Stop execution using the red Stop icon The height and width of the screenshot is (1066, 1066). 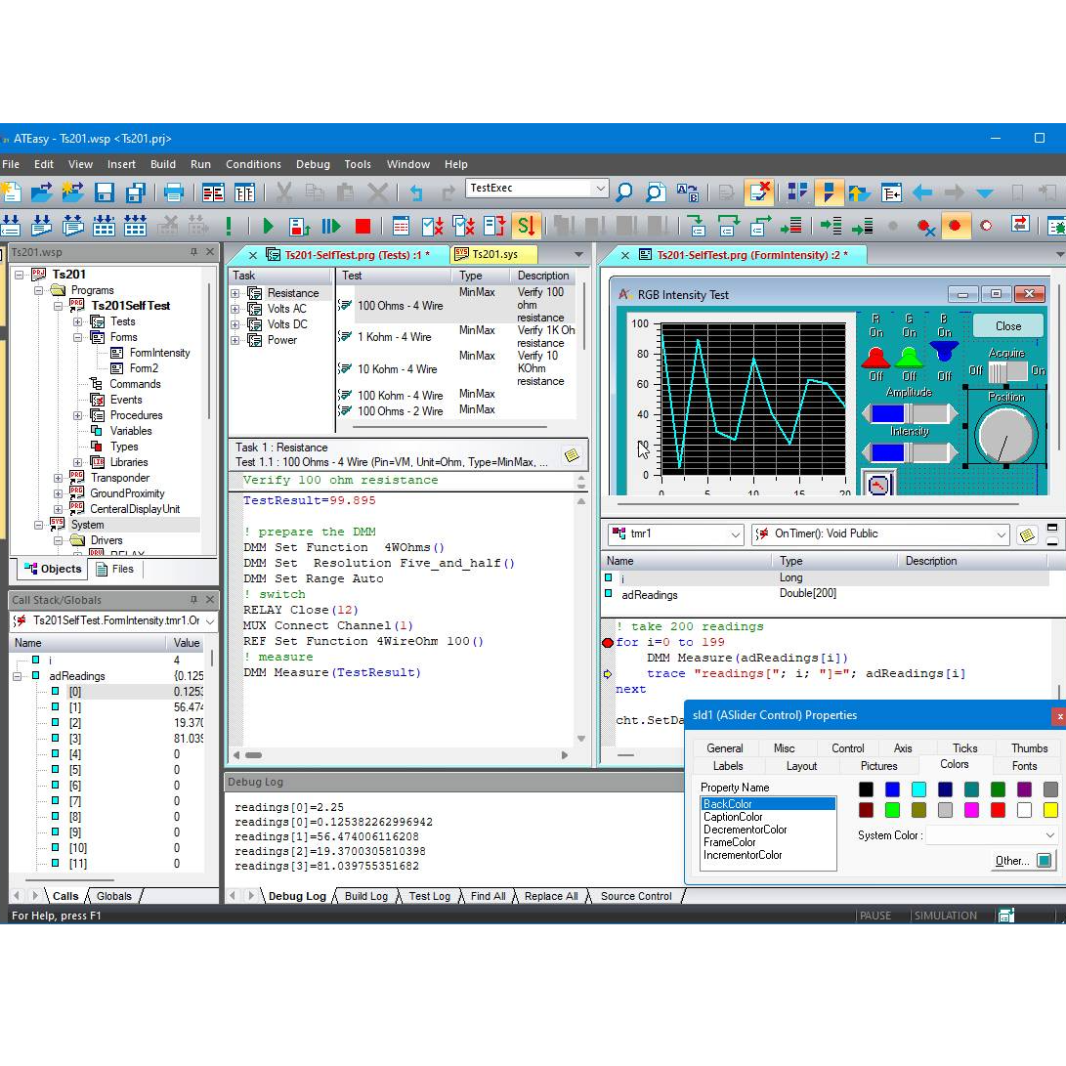(363, 224)
